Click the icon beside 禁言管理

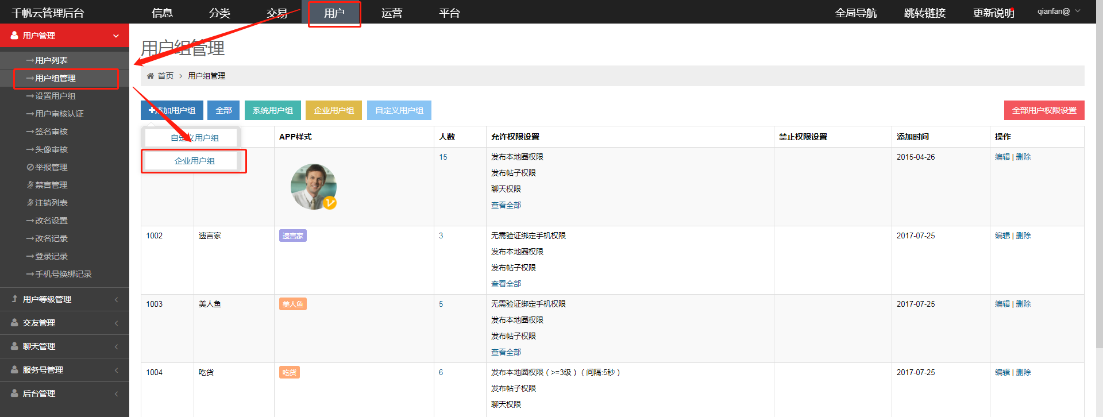[x=30, y=185]
